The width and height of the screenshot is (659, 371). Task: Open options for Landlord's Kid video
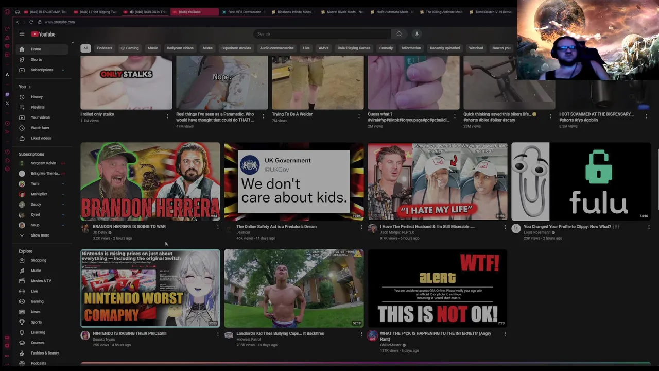tap(361, 334)
